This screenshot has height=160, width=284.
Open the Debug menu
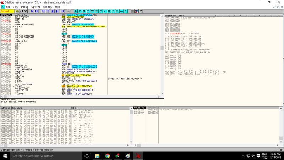click(24, 7)
